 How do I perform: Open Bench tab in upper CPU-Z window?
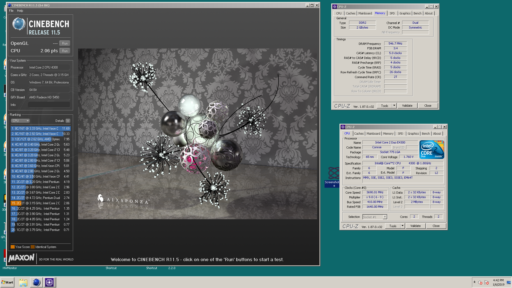click(x=417, y=13)
